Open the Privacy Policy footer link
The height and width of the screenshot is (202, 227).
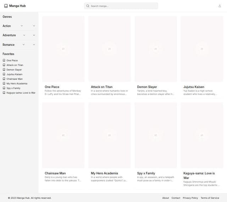pyautogui.click(x=190, y=198)
